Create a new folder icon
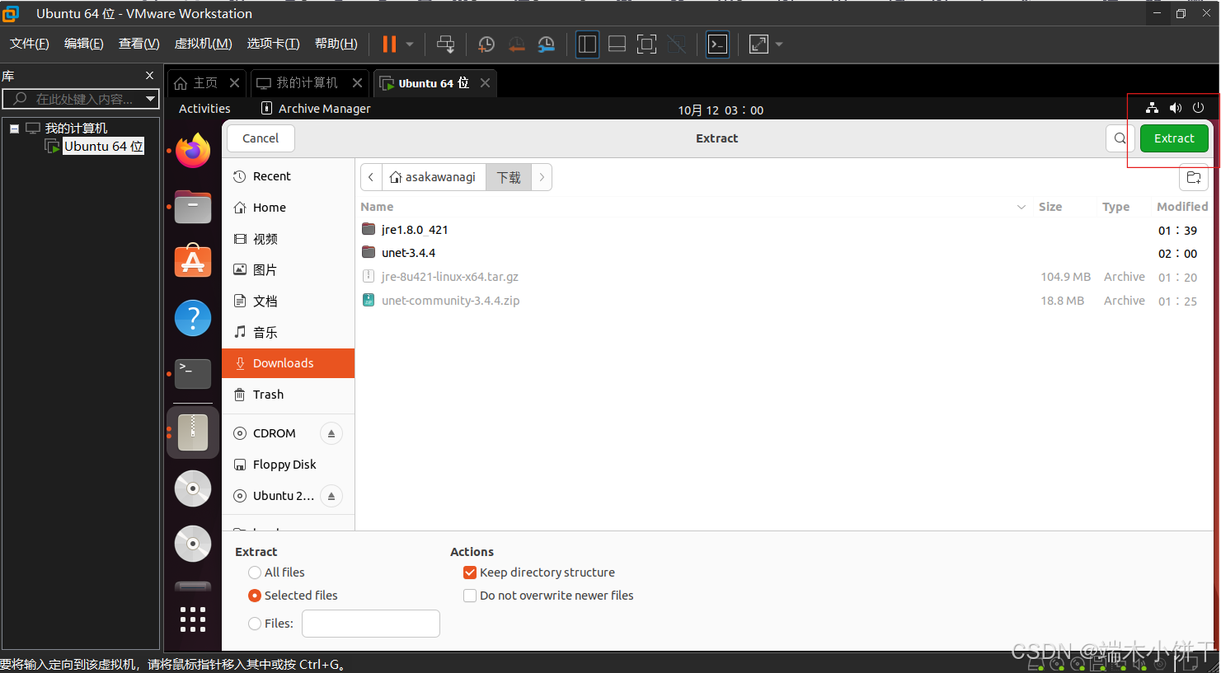Screen dimensions: 1221x673 [x=1194, y=177]
